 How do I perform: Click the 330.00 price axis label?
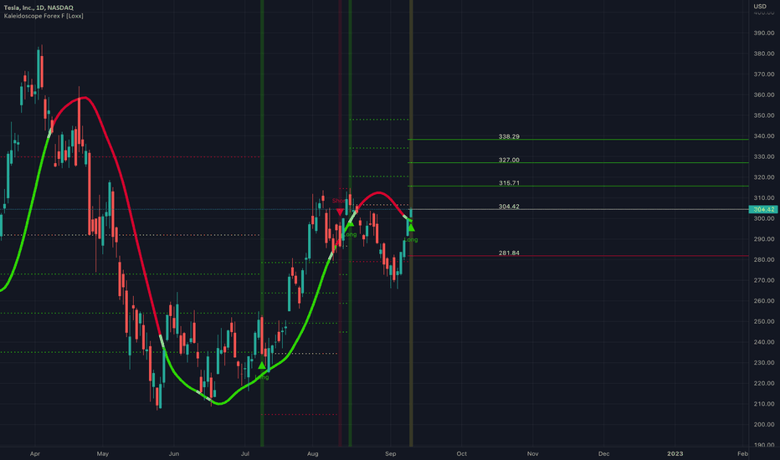click(x=764, y=156)
